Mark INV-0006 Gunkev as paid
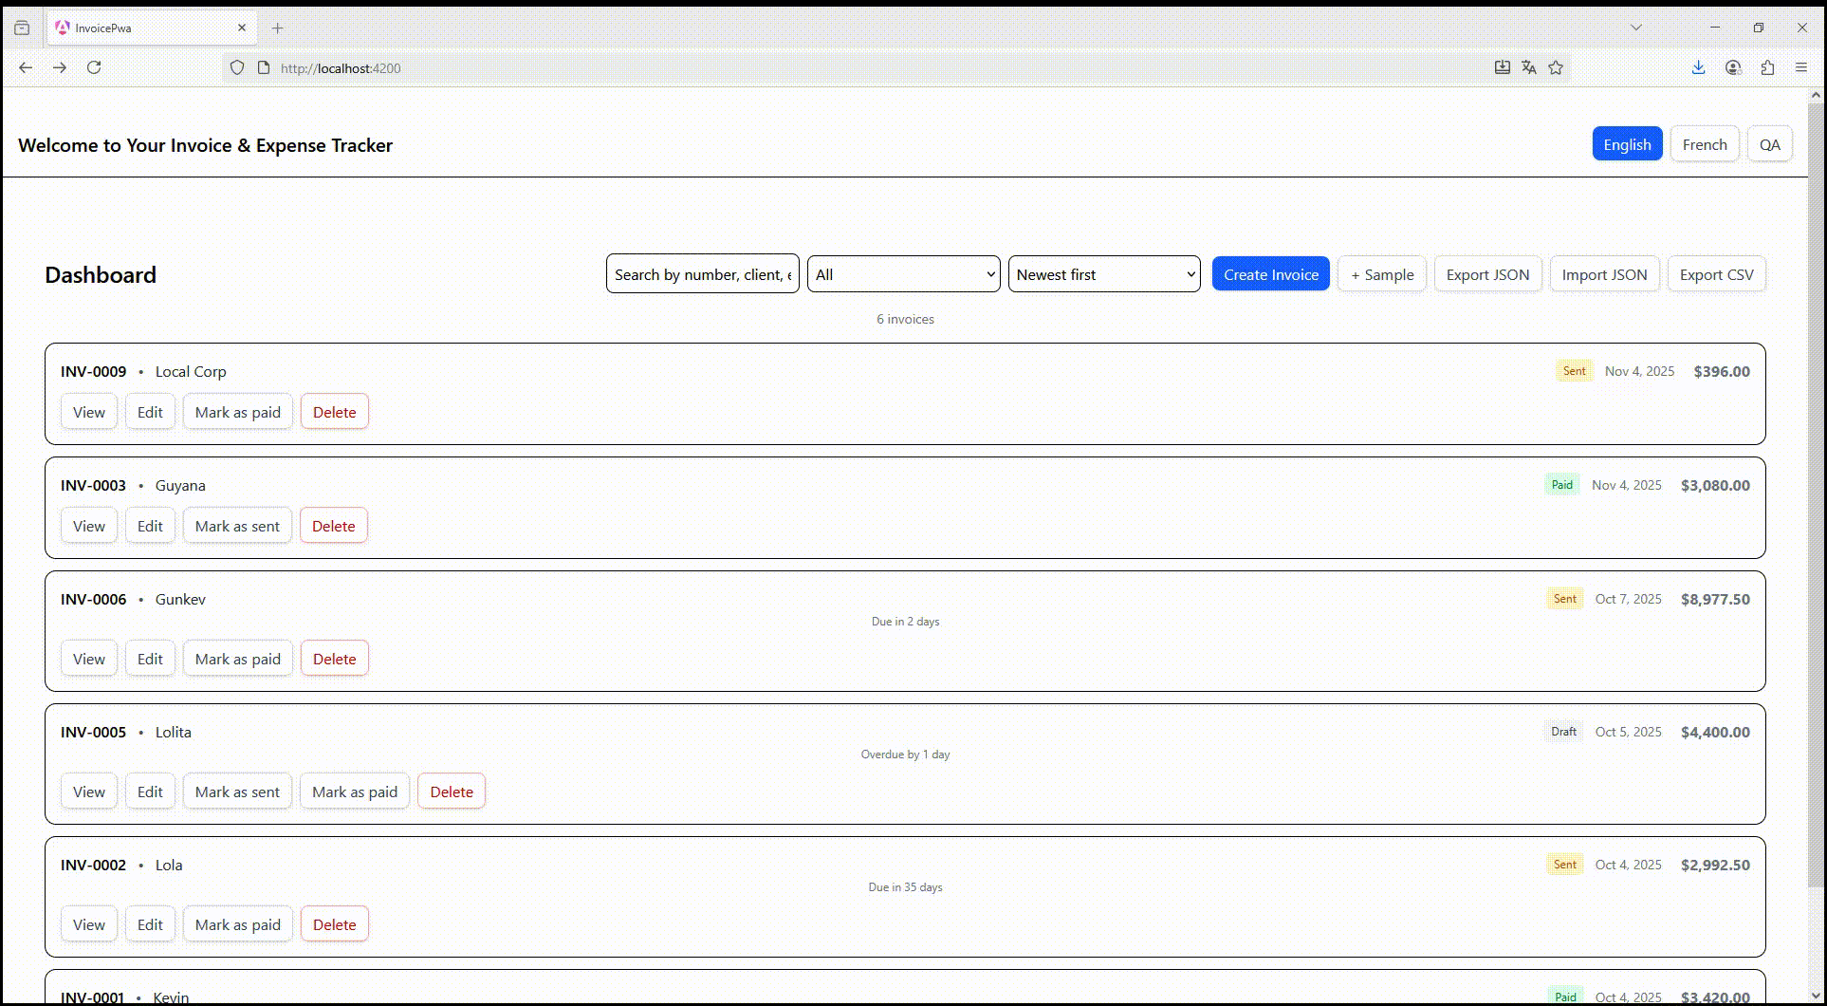 237,659
